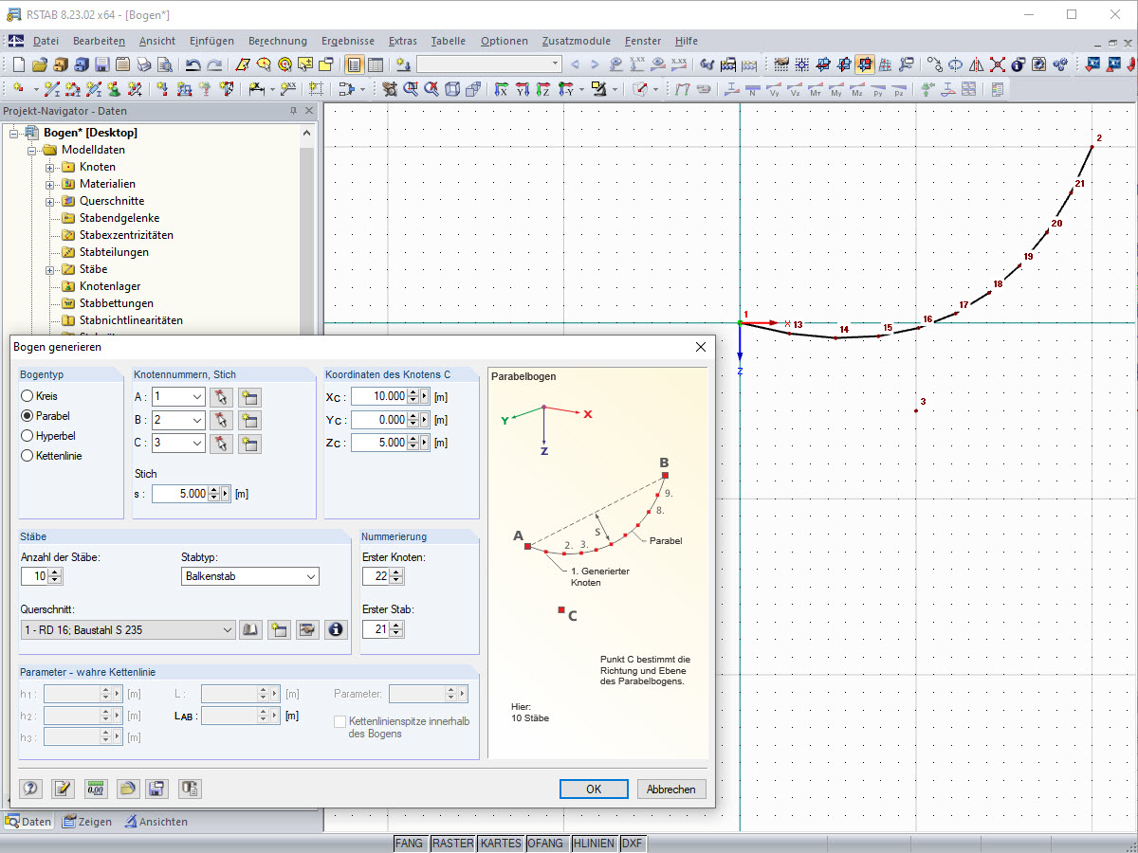Cancel the Bogen generieren dialog

coord(671,789)
